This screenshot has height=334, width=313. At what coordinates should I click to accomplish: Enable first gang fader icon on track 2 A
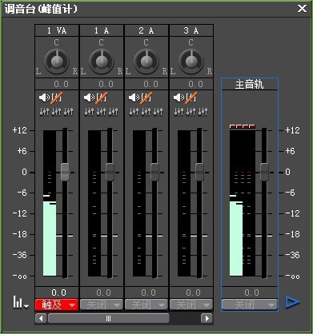pos(134,112)
